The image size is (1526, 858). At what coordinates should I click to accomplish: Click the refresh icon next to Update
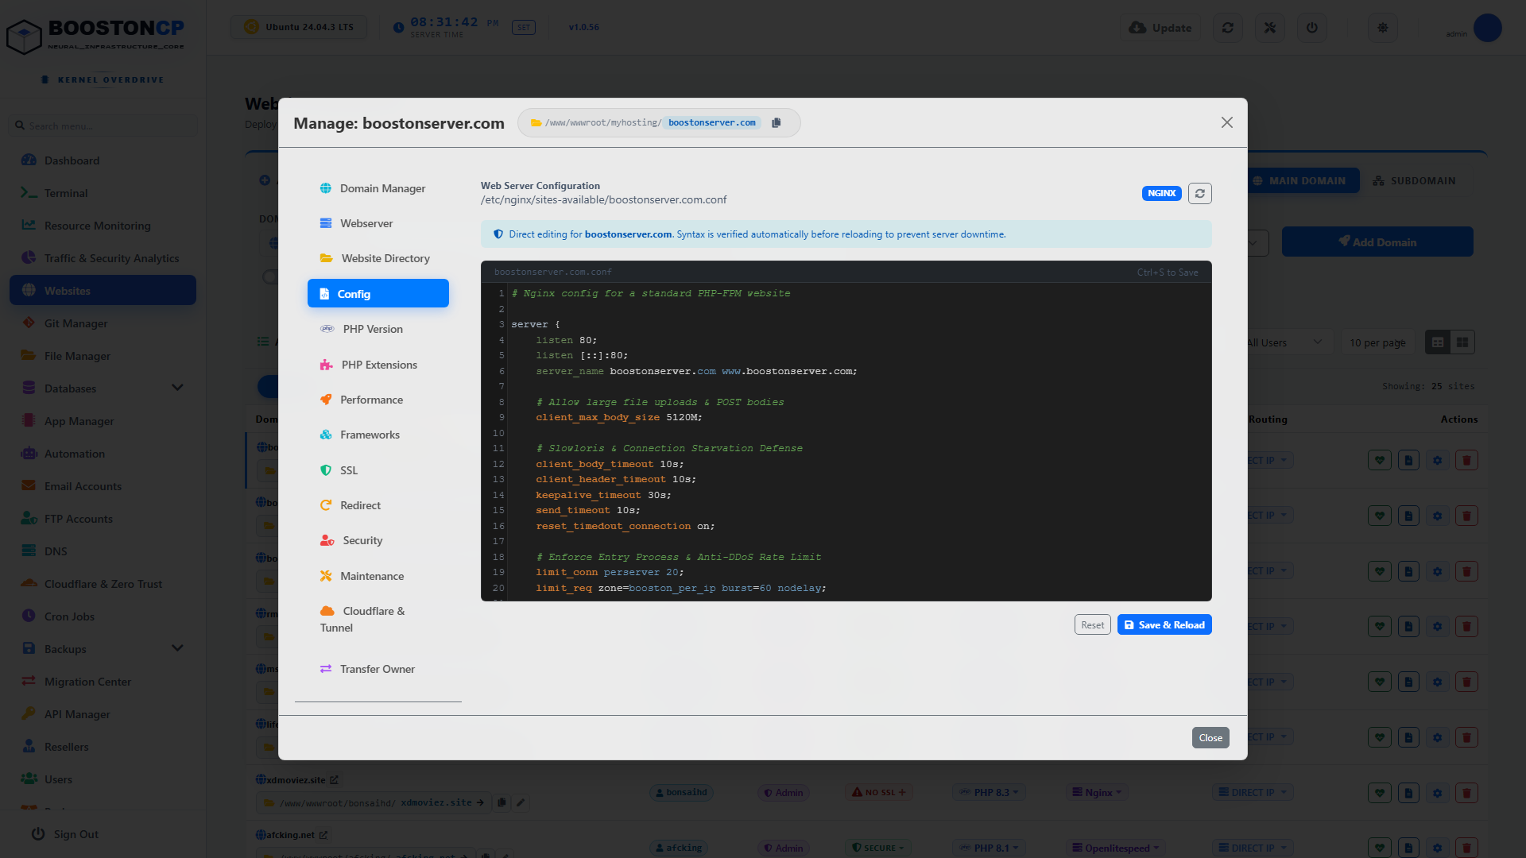(x=1228, y=28)
